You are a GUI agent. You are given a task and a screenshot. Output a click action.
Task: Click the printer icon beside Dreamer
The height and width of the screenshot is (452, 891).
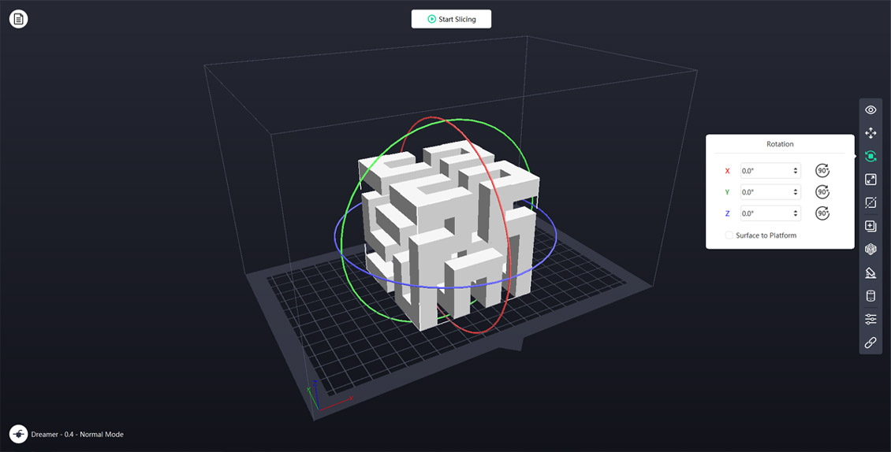pyautogui.click(x=19, y=435)
